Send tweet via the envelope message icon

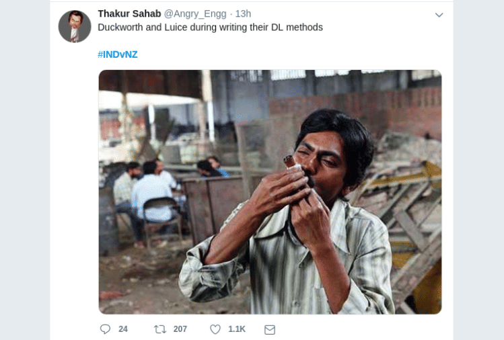tap(270, 329)
